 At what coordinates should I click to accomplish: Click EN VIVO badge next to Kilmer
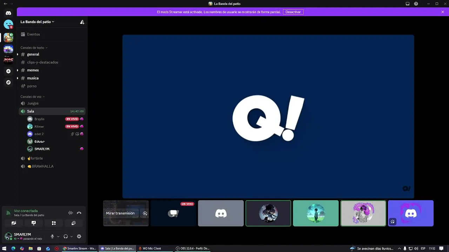click(72, 126)
